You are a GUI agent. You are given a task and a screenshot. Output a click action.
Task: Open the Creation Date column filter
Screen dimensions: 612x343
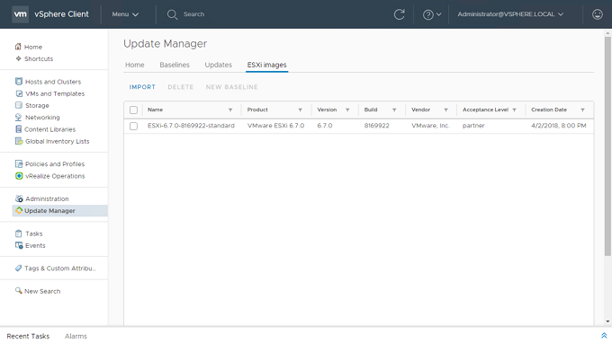(x=582, y=110)
